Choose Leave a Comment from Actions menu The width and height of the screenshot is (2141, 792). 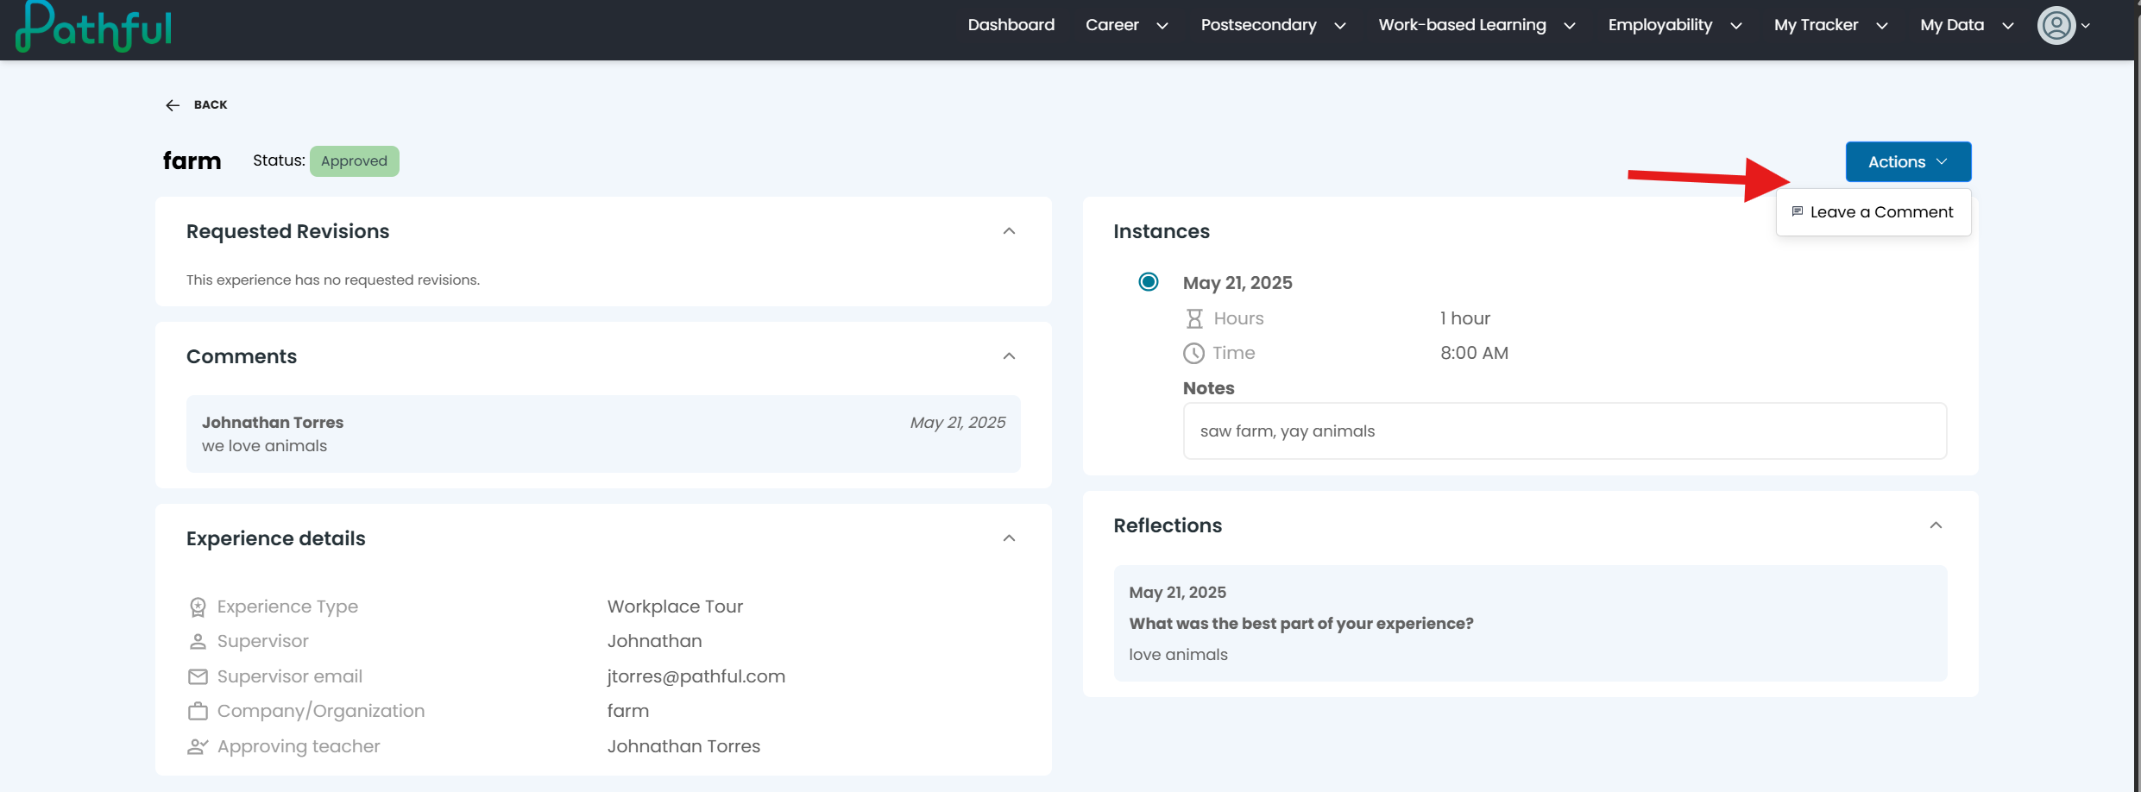(x=1873, y=212)
